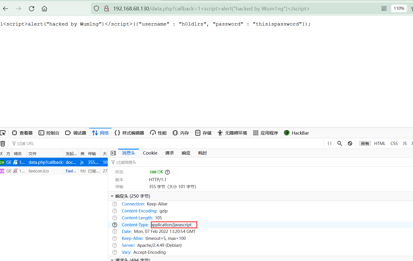Open help for Connection header
Image resolution: width=413 pixels, height=261 pixels.
coord(115,204)
